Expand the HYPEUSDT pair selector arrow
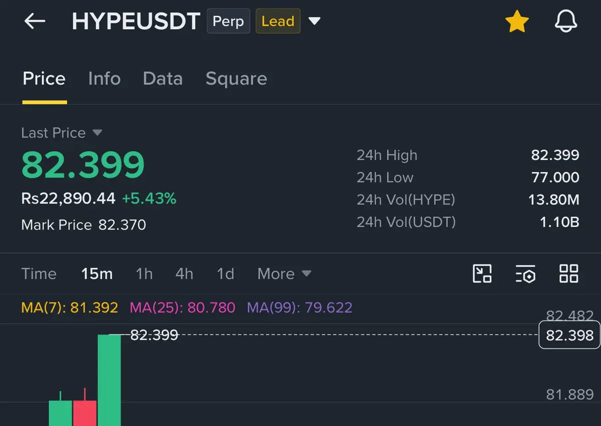Viewport: 601px width, 426px height. (315, 21)
